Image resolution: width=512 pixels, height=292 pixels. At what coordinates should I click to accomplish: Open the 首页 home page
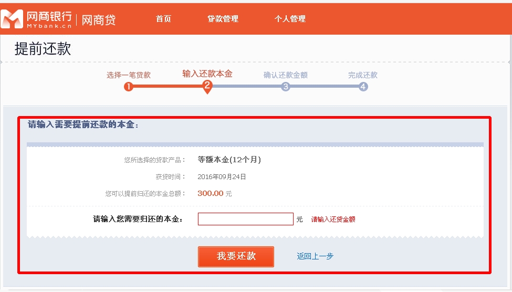pyautogui.click(x=163, y=19)
